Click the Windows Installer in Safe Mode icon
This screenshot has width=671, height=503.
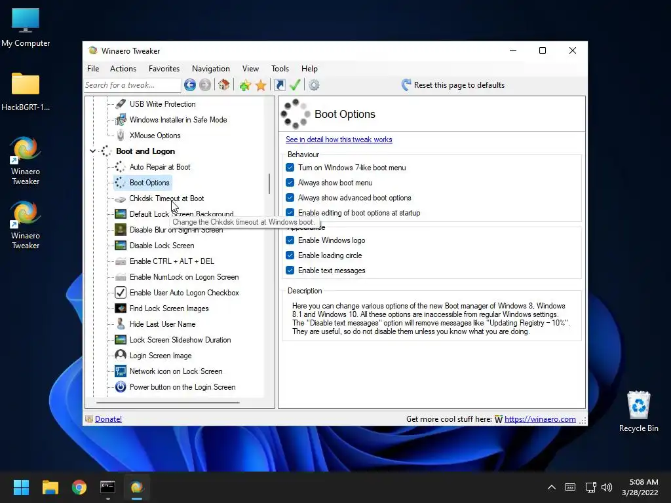121,120
